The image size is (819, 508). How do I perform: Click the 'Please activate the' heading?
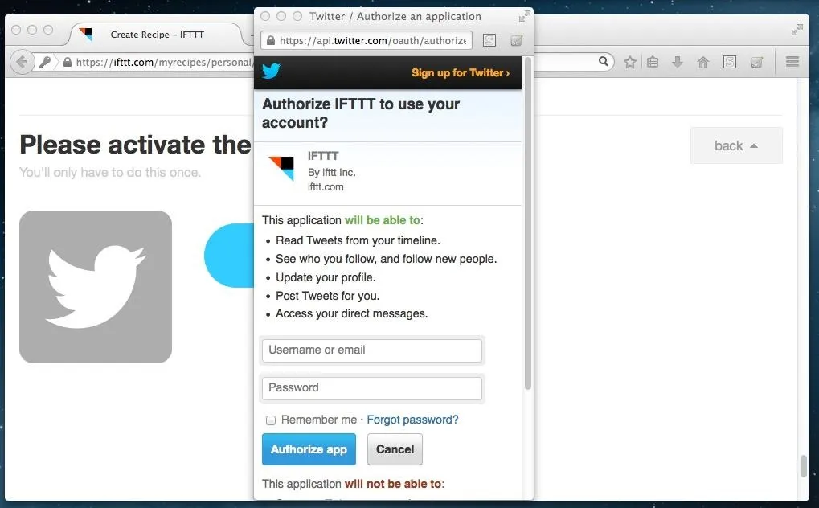click(135, 145)
